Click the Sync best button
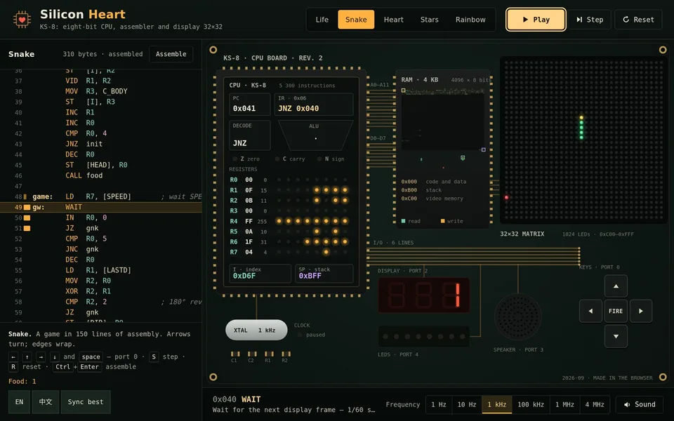674x421 pixels. pyautogui.click(x=86, y=401)
